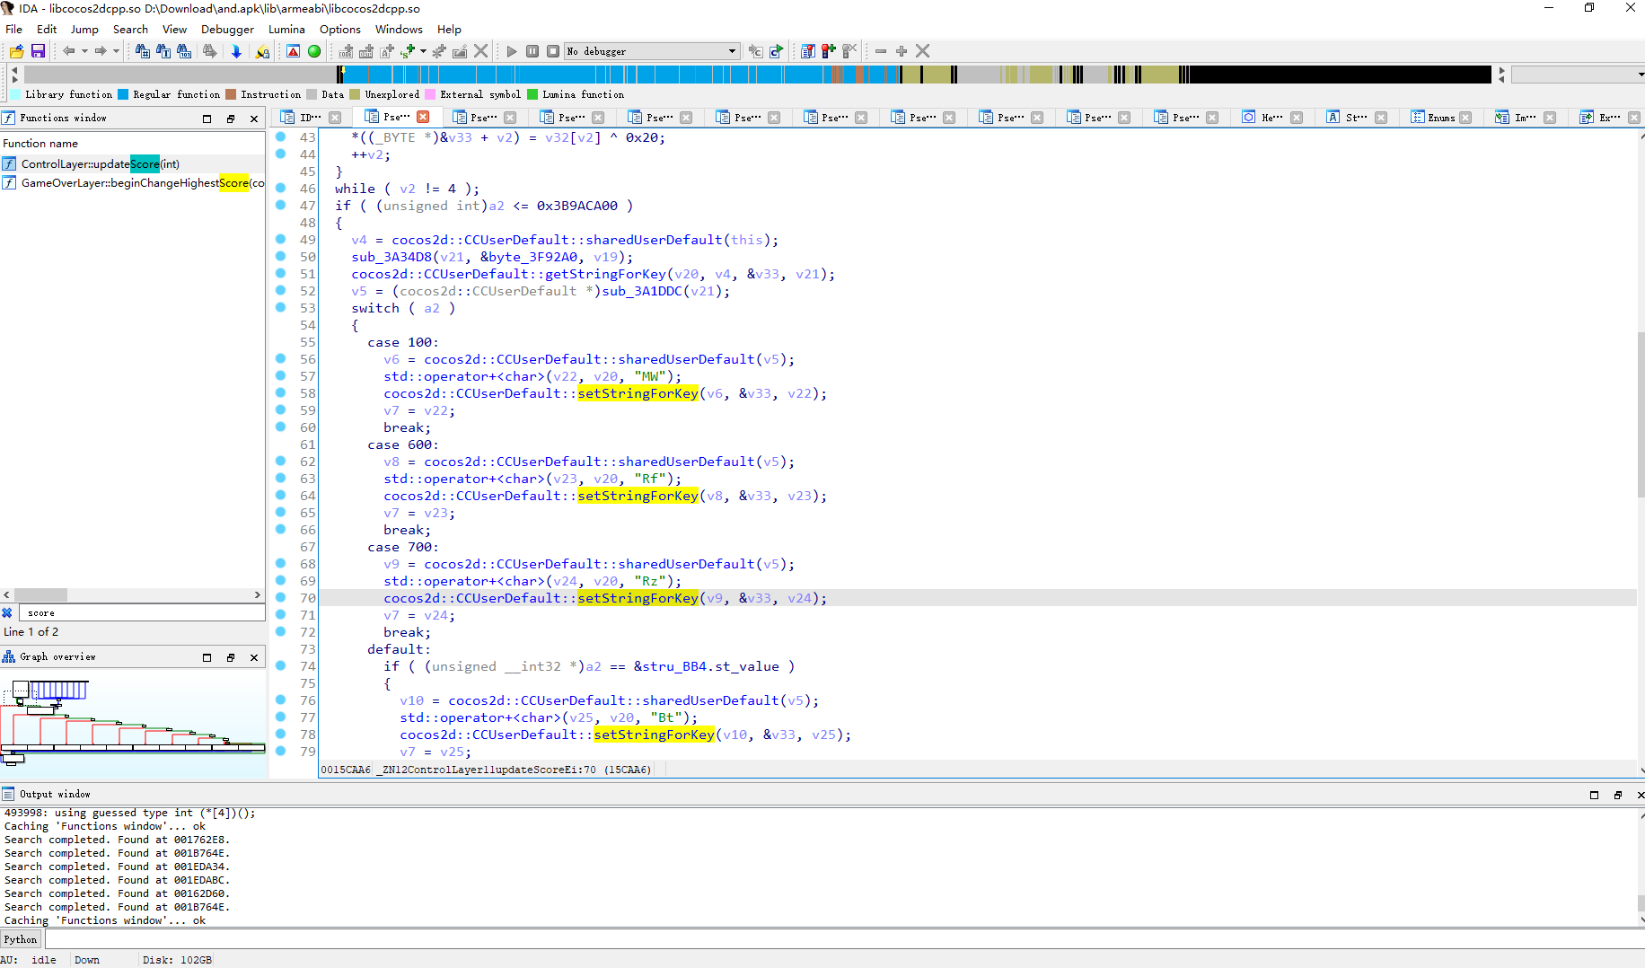Click the red warning triangle icon

click(x=294, y=51)
